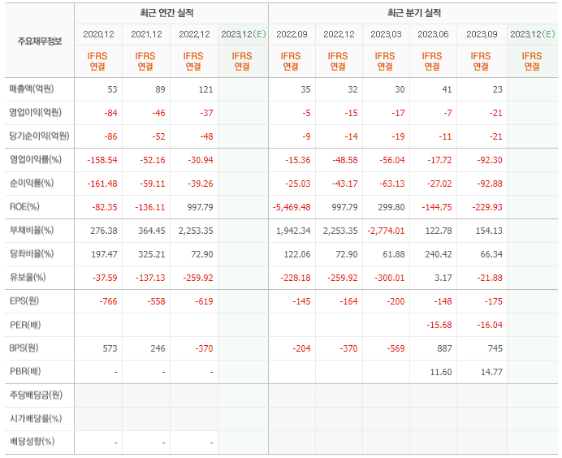Select operating margin value -92.30
The height and width of the screenshot is (458, 562).
(x=490, y=160)
